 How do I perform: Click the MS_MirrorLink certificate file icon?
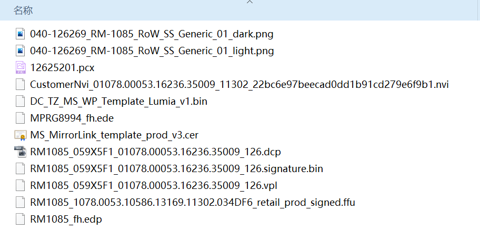tap(21, 135)
